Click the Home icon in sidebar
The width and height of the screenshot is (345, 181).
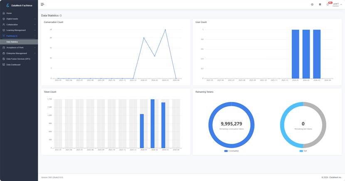pos(4,13)
